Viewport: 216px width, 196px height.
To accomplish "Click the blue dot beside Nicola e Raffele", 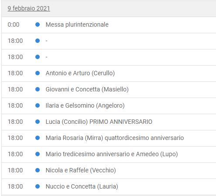I will (x=38, y=170).
